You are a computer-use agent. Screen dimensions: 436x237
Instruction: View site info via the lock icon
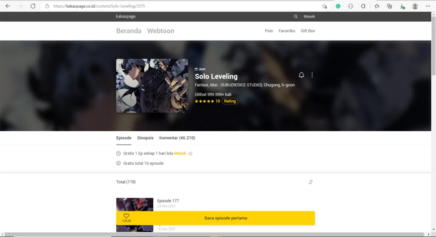[x=47, y=6]
